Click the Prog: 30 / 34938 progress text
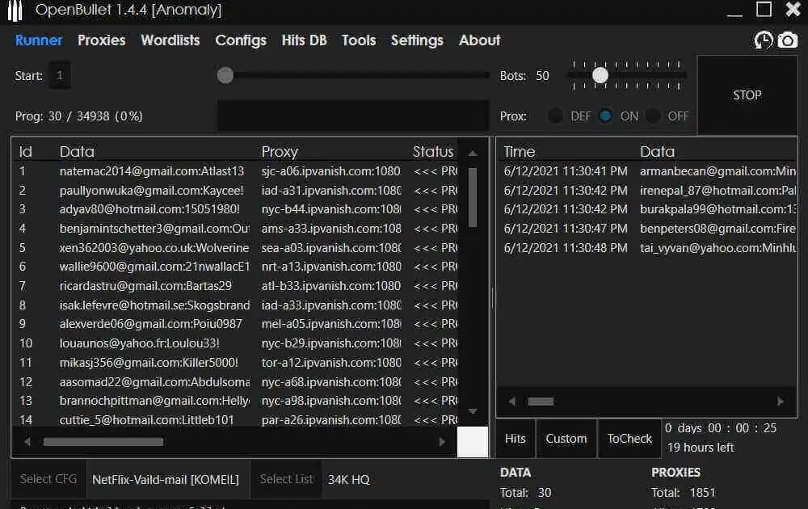The height and width of the screenshot is (509, 808). (x=79, y=116)
